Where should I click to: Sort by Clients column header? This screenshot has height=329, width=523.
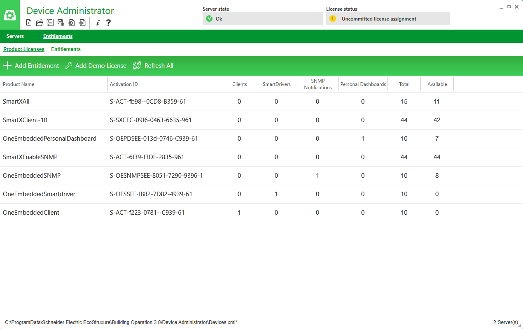240,84
